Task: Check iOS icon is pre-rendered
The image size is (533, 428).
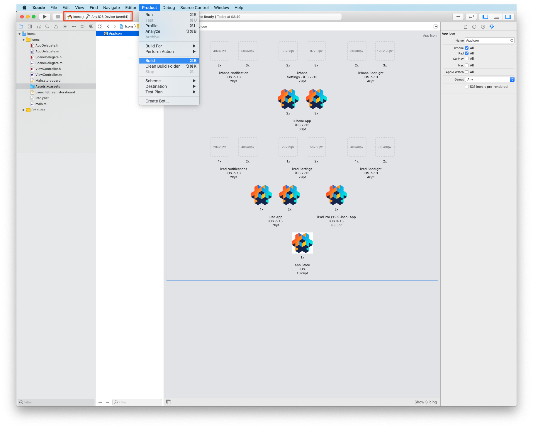Action: pos(467,87)
